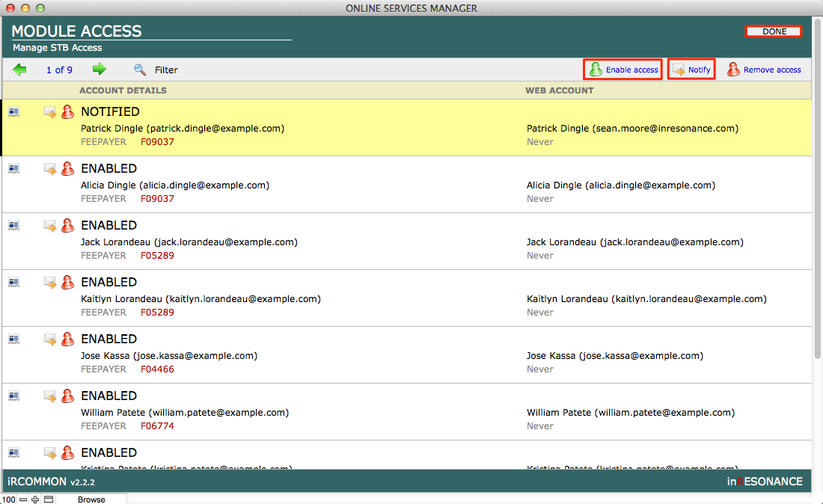Screen dimensions: 823x504
Task: Click the Notify button in toolbar
Action: (x=691, y=70)
